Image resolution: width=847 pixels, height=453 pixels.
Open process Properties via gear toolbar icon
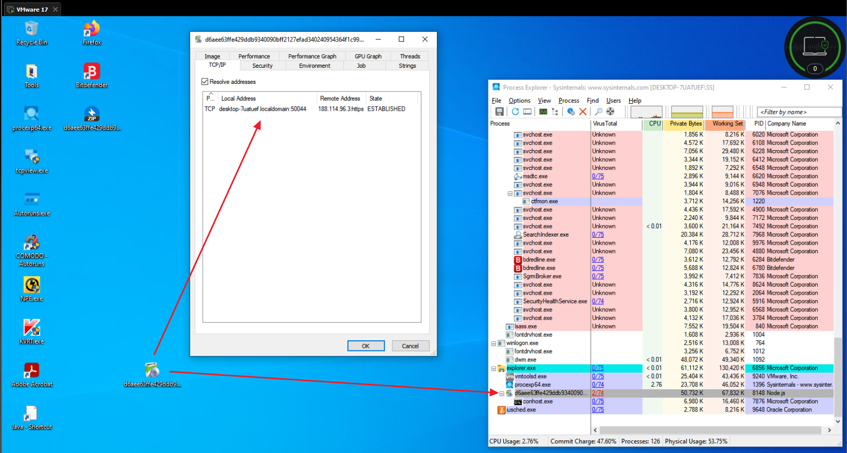pyautogui.click(x=571, y=112)
